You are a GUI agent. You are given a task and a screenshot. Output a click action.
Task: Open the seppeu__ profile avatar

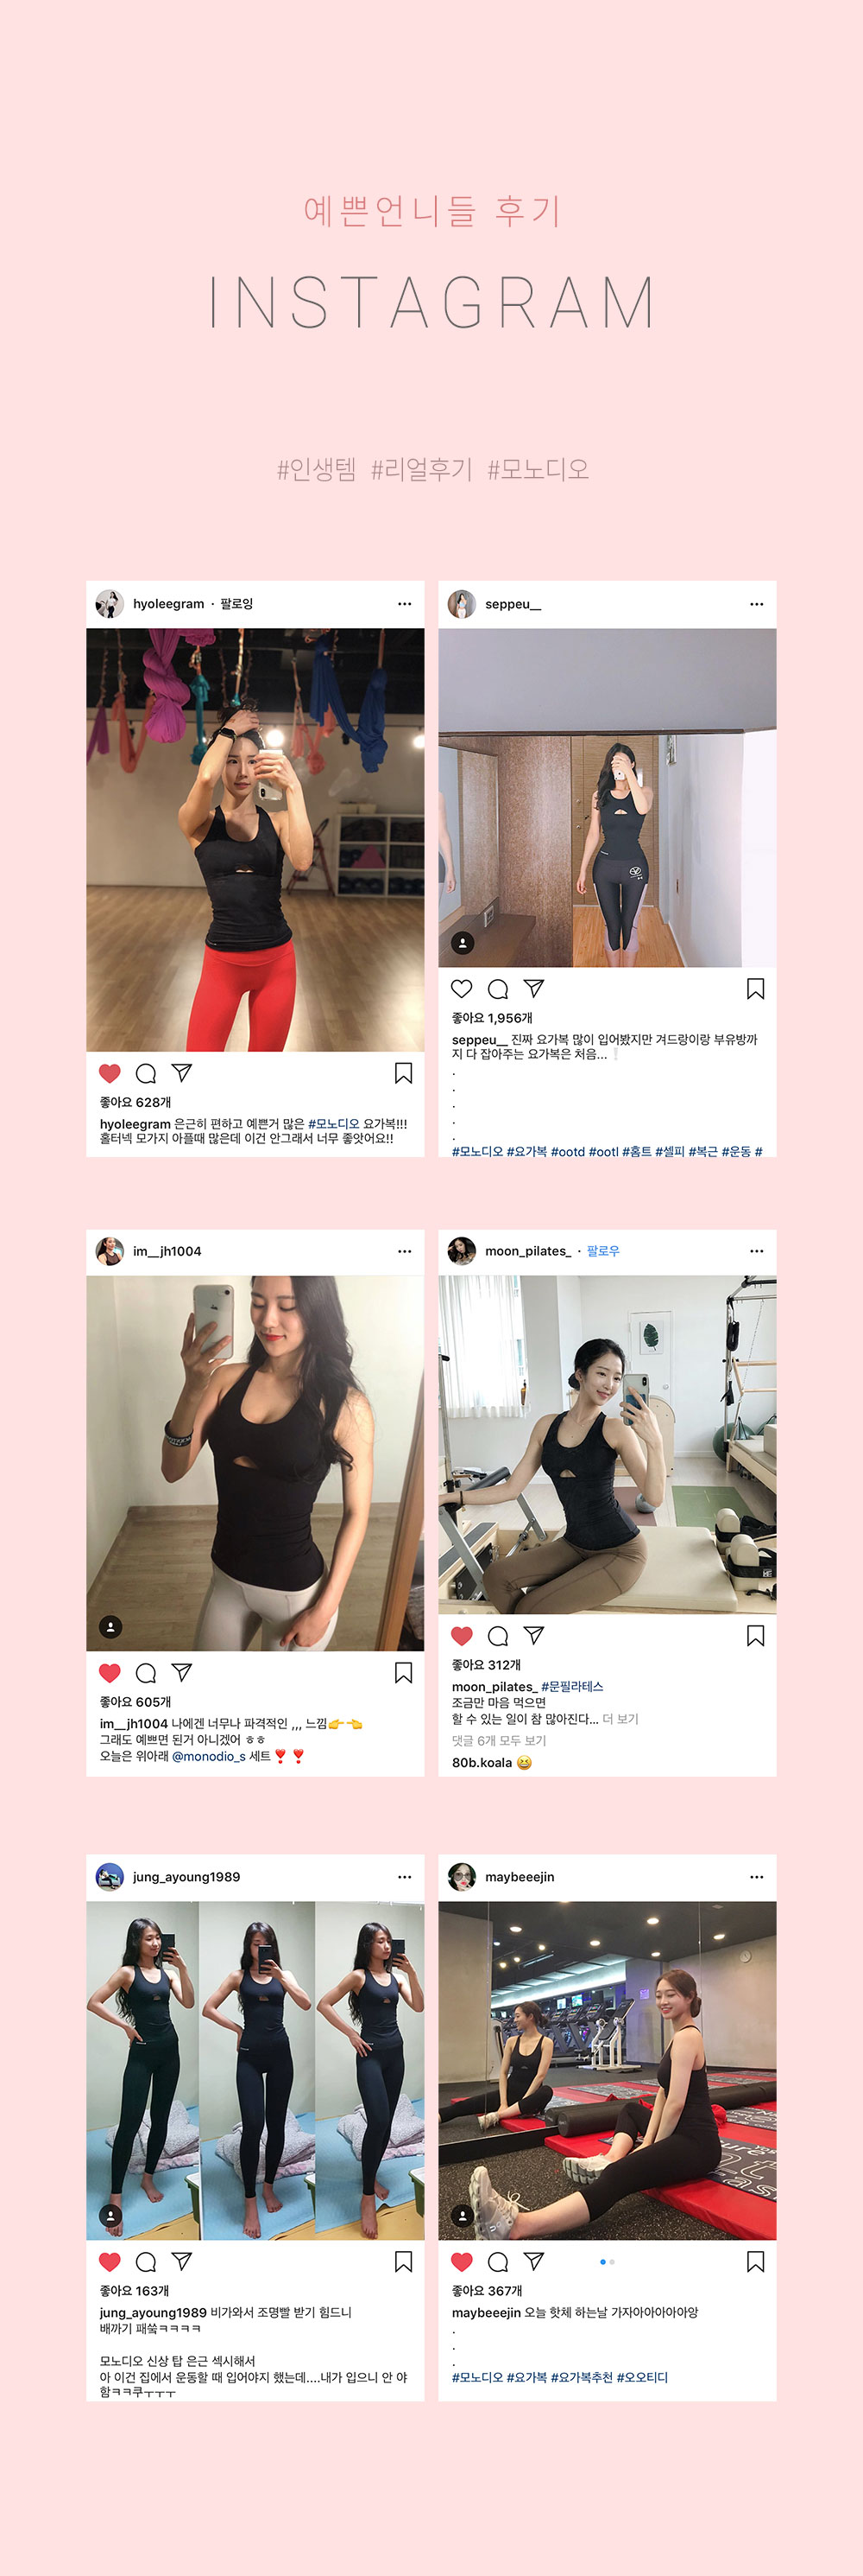(x=462, y=604)
